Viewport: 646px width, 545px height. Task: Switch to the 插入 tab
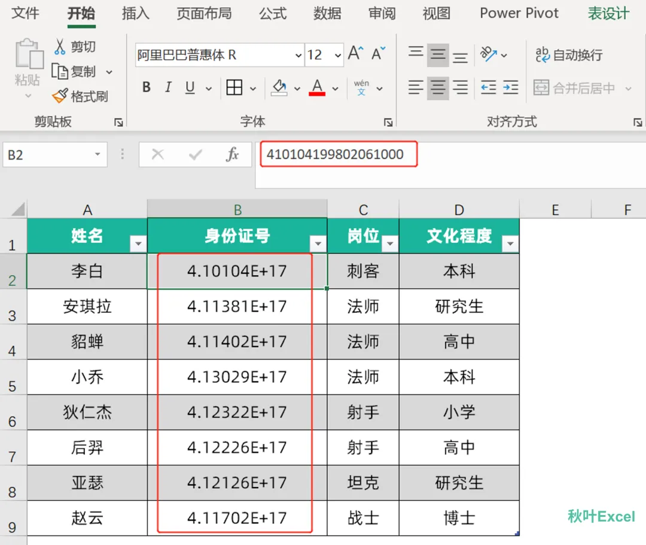pos(136,13)
